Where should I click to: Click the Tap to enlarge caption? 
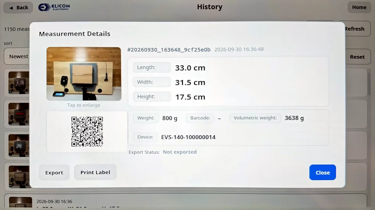pyautogui.click(x=84, y=105)
